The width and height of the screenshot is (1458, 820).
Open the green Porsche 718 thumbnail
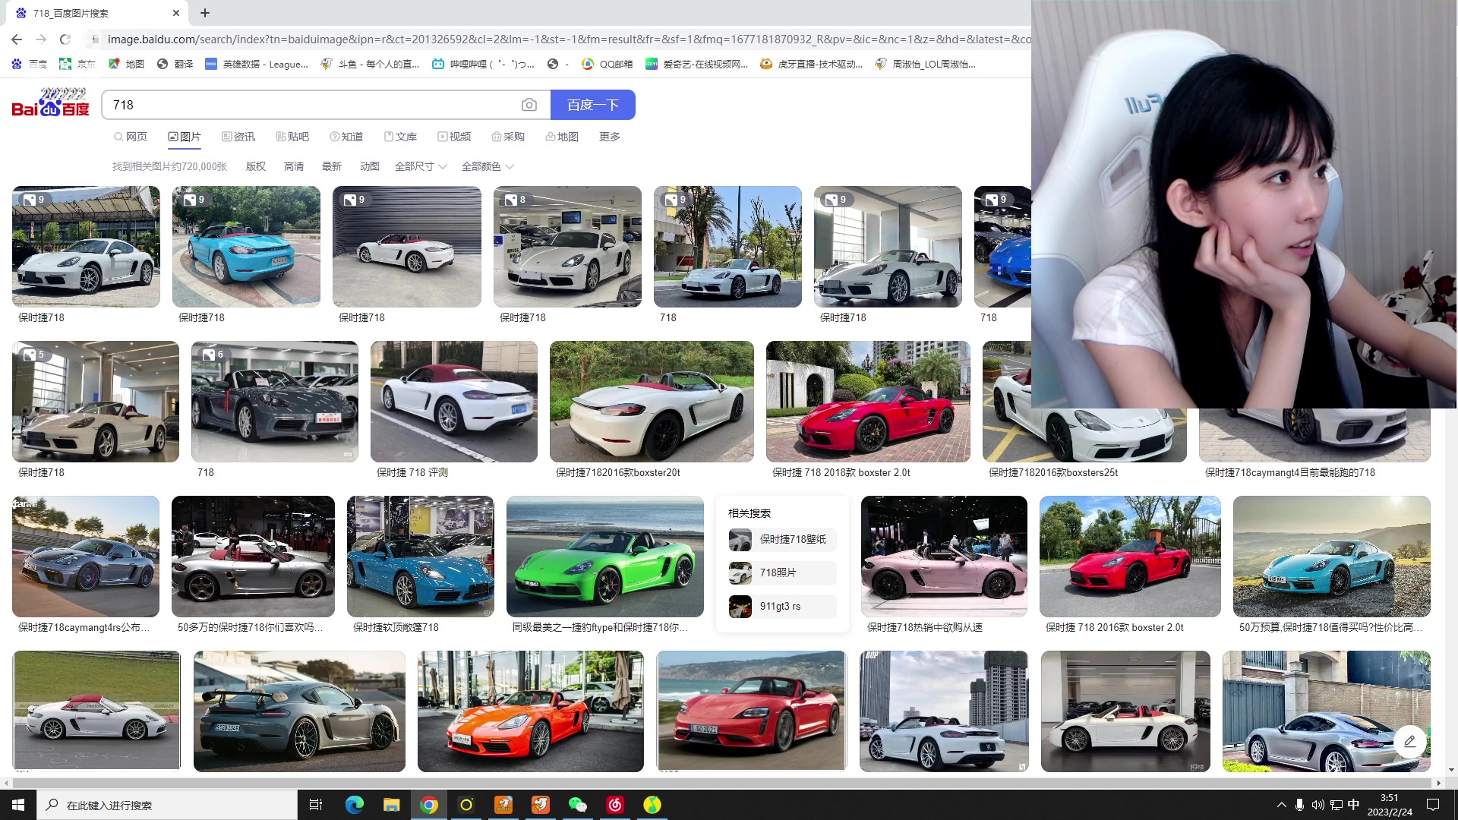click(x=605, y=557)
